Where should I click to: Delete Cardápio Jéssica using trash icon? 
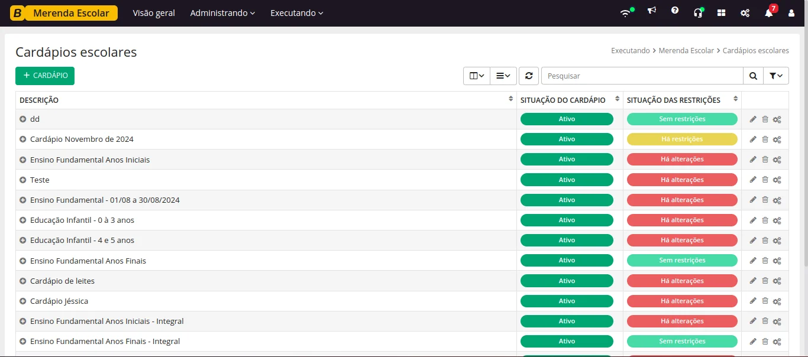765,301
